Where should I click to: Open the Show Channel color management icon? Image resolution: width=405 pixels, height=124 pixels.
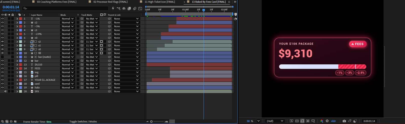coord(322,121)
